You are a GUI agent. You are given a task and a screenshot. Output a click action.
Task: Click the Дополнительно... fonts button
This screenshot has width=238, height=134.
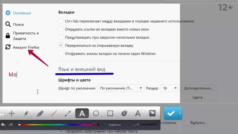[199, 88]
